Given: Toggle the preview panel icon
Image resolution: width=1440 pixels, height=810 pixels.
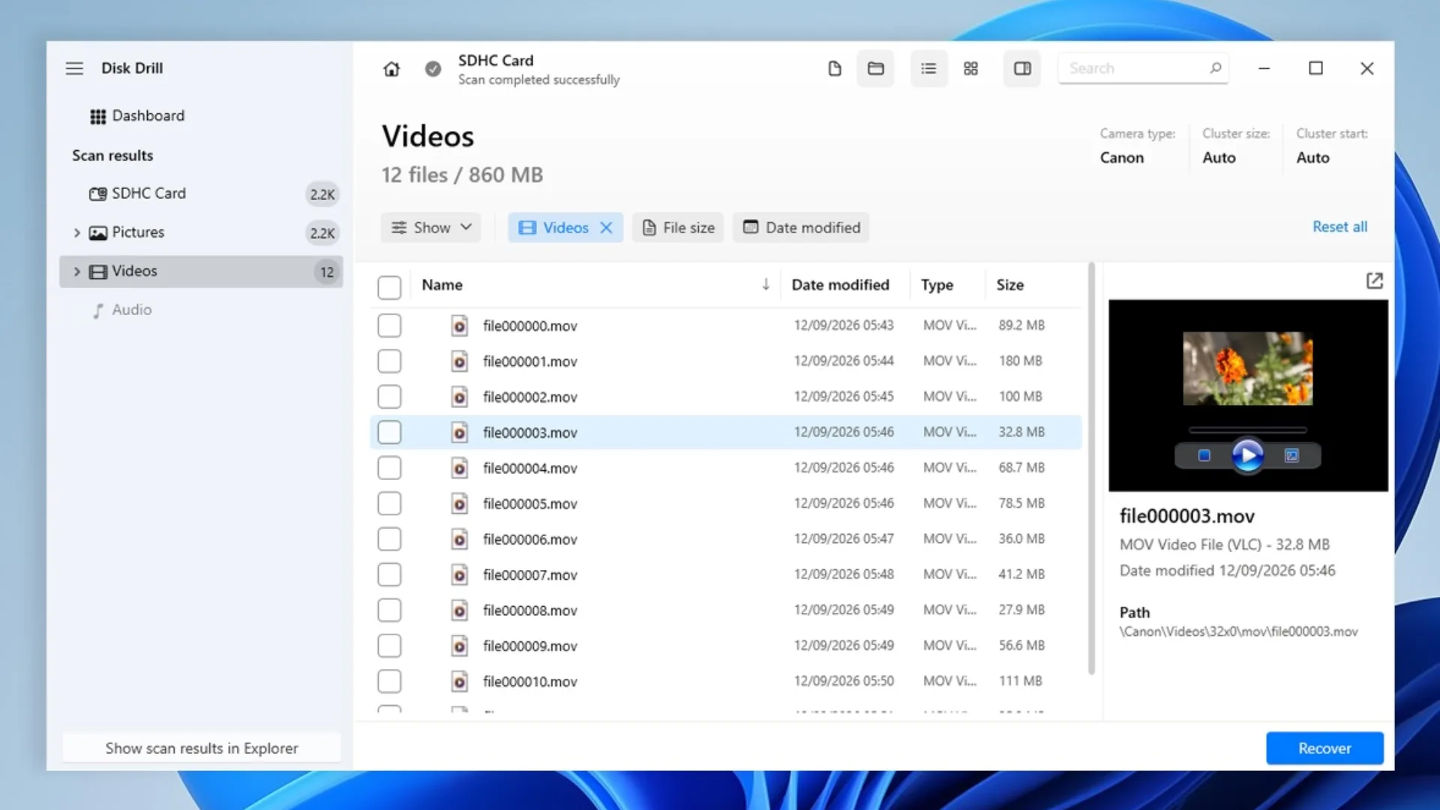Looking at the screenshot, I should click(x=1022, y=69).
